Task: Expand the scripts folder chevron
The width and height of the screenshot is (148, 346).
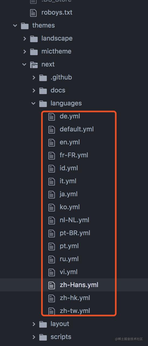Action: tap(34, 337)
